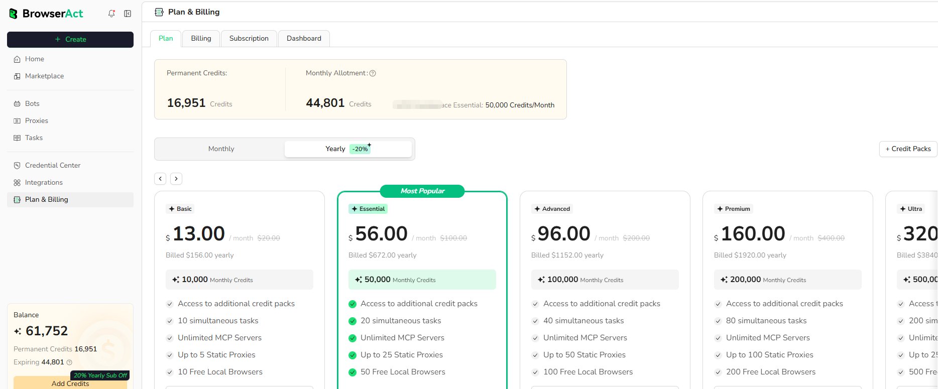Open Credential Center
The image size is (938, 389).
[x=70, y=165]
